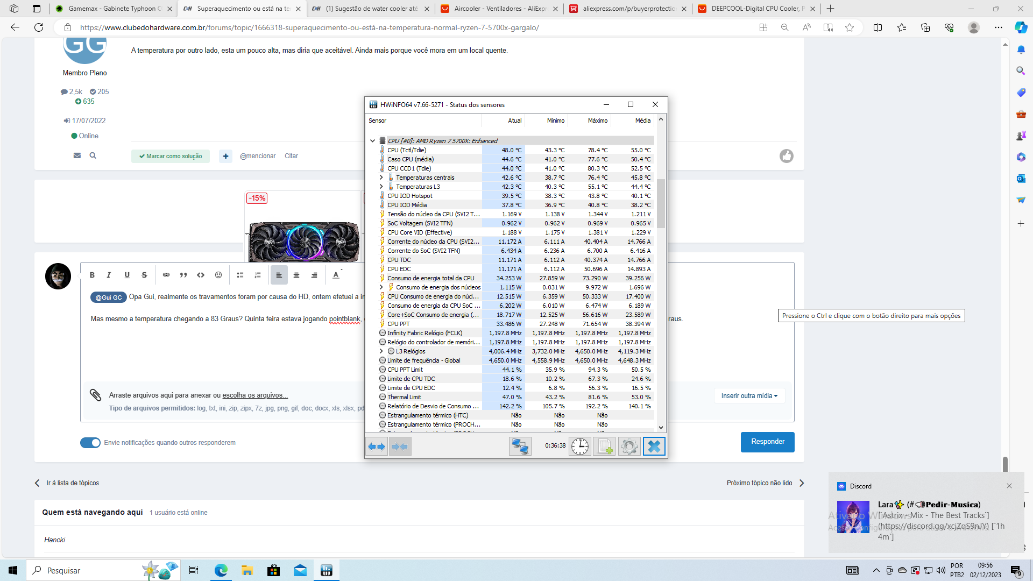The width and height of the screenshot is (1033, 581).
Task: Click HWiNFO shrink layout arrows button
Action: tap(400, 447)
